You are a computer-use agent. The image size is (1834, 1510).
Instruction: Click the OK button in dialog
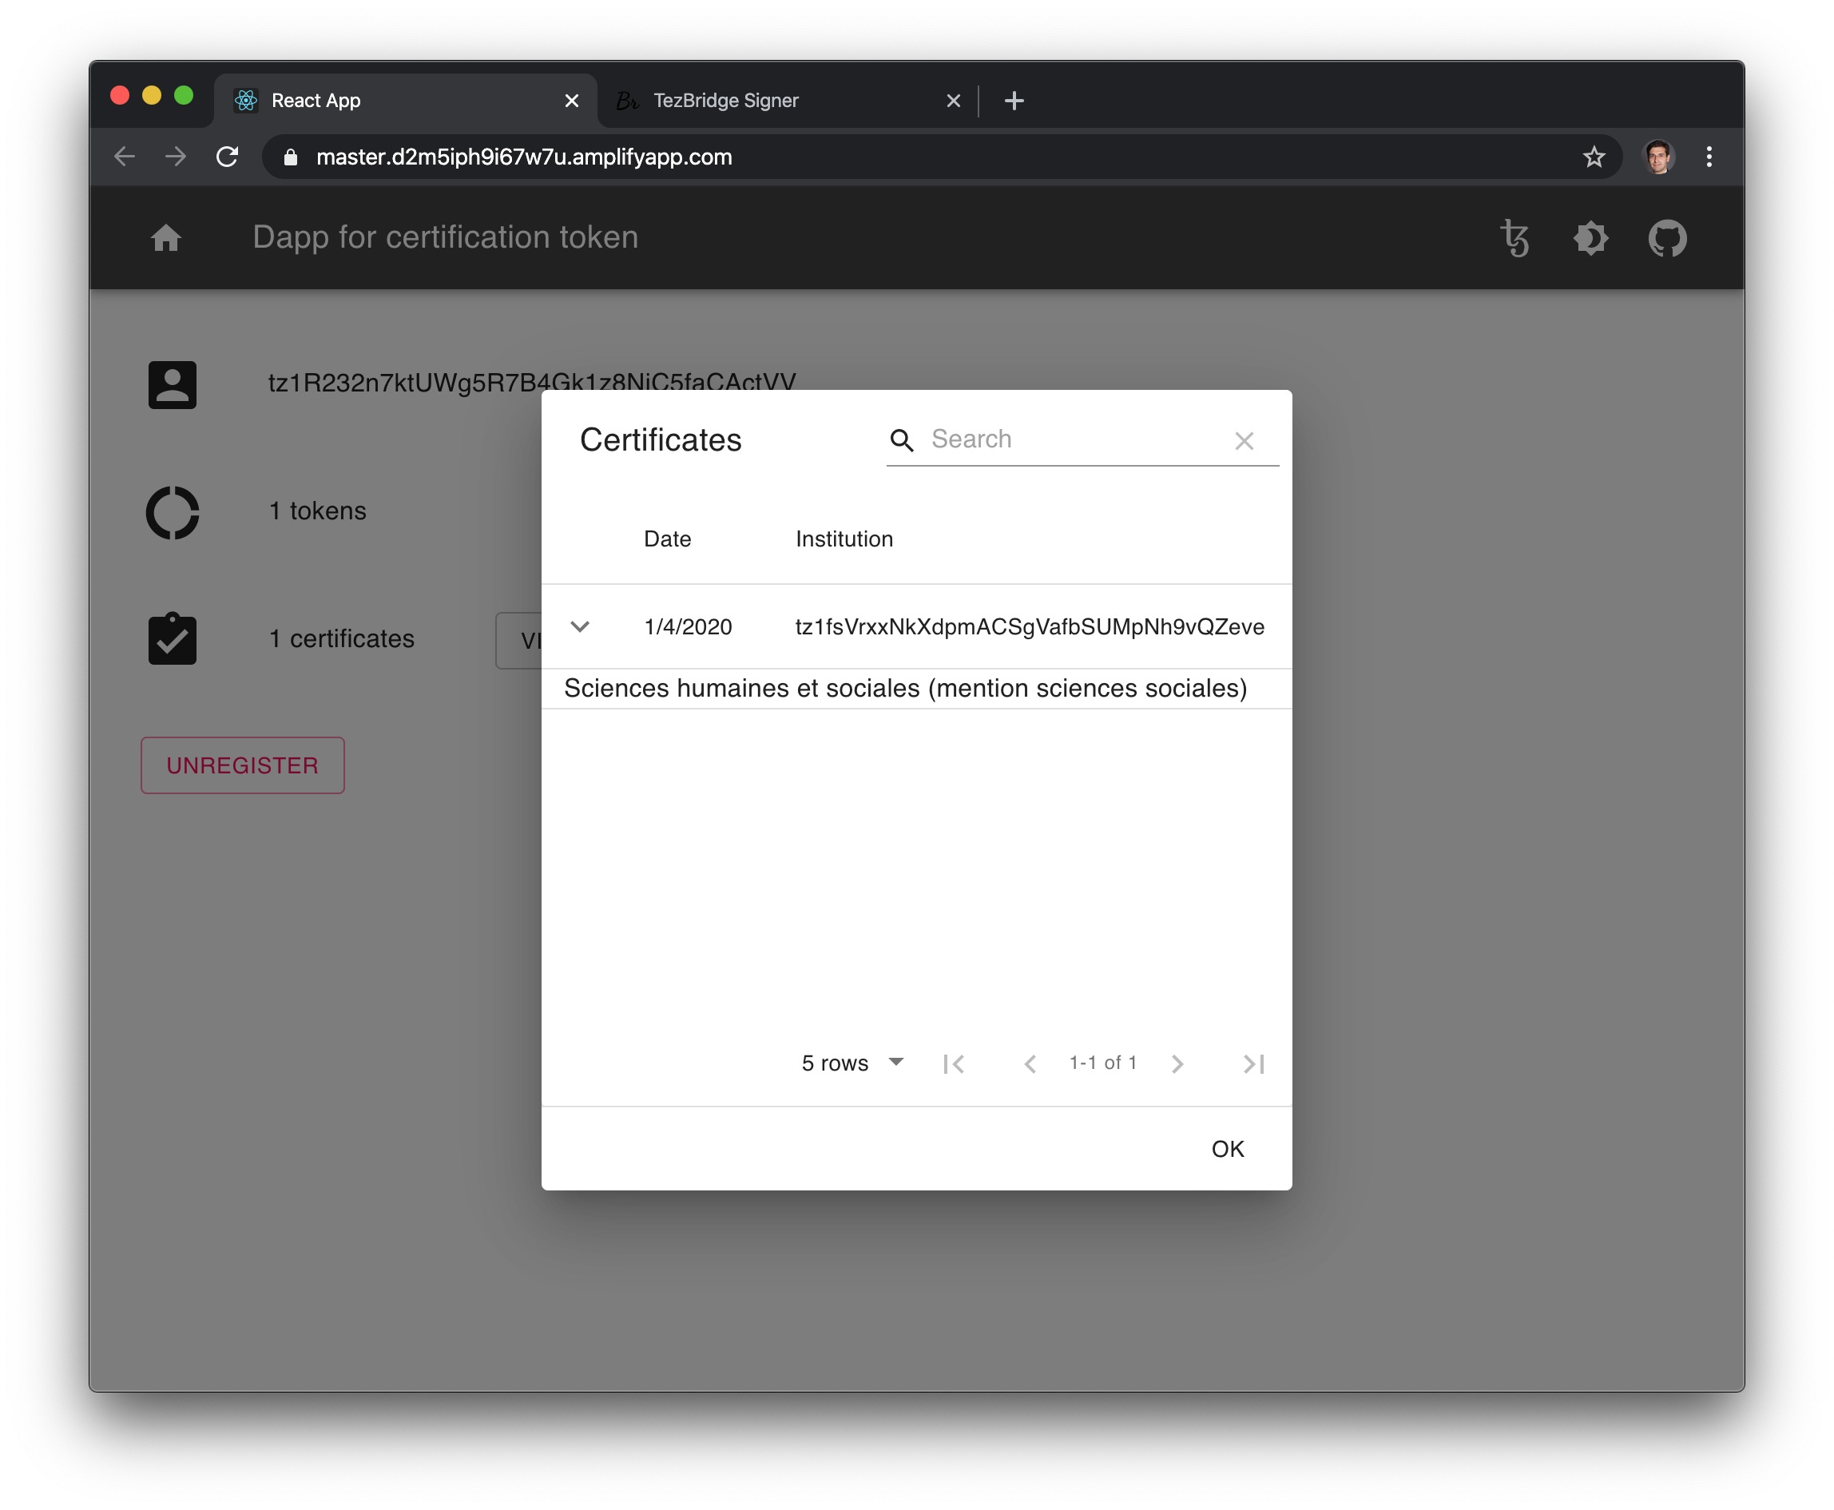tap(1227, 1149)
